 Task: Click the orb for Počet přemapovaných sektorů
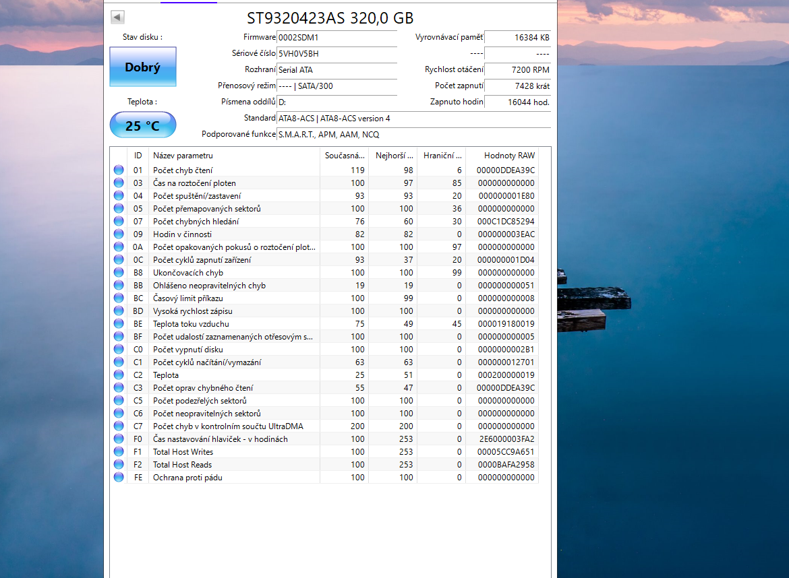(119, 208)
